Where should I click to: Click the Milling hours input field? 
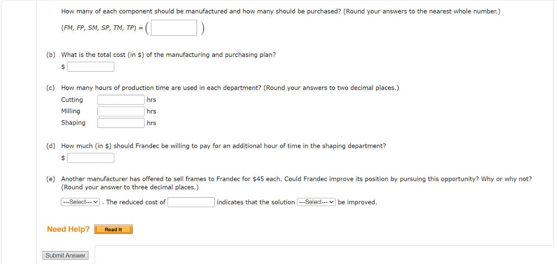click(120, 111)
